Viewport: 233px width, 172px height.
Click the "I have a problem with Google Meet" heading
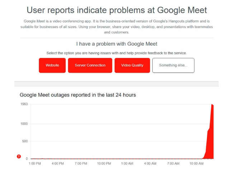pyautogui.click(x=116, y=44)
